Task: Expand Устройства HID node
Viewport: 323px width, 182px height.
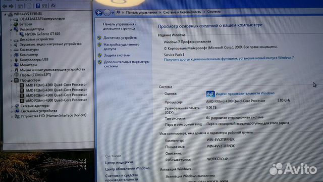Action: click(x=12, y=117)
